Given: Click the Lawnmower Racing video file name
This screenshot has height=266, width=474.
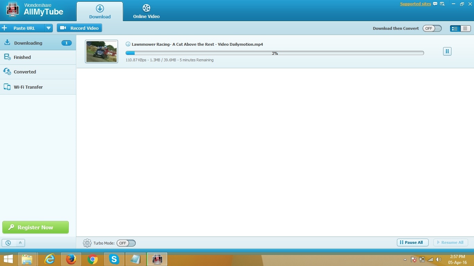Looking at the screenshot, I should pos(197,44).
